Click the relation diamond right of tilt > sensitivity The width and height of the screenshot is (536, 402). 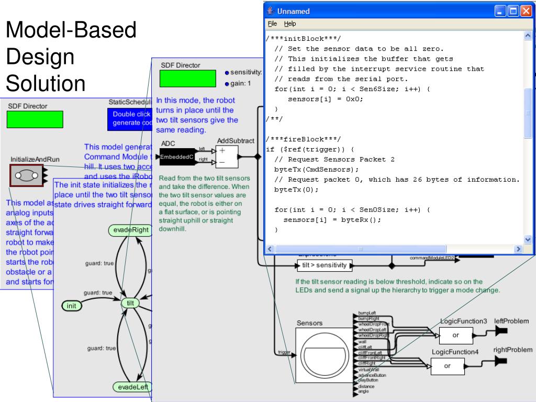[392, 265]
